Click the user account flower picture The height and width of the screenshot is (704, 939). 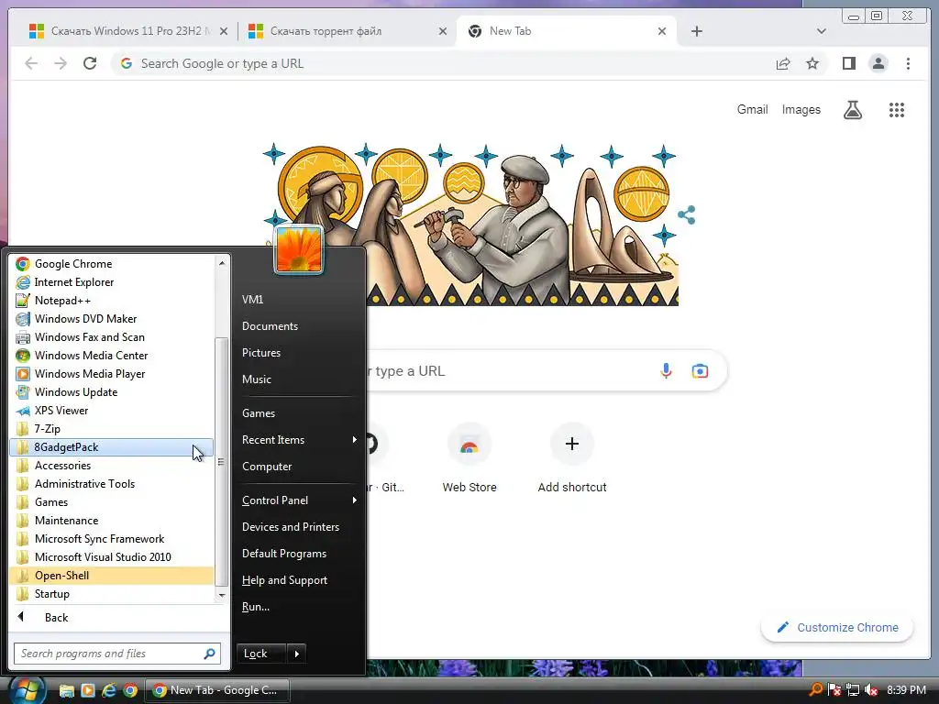[298, 249]
